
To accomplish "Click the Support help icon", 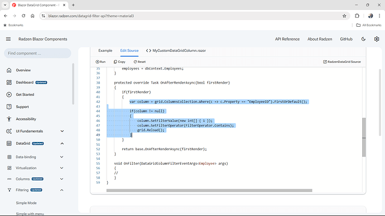I will click(9, 107).
